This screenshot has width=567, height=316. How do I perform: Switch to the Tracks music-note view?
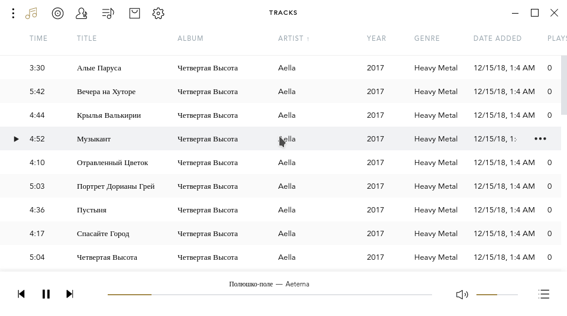point(31,14)
